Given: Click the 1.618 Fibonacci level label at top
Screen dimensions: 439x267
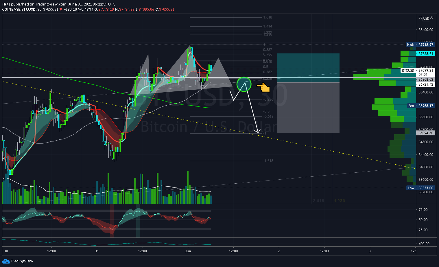Looking at the screenshot, I should tap(268, 17).
